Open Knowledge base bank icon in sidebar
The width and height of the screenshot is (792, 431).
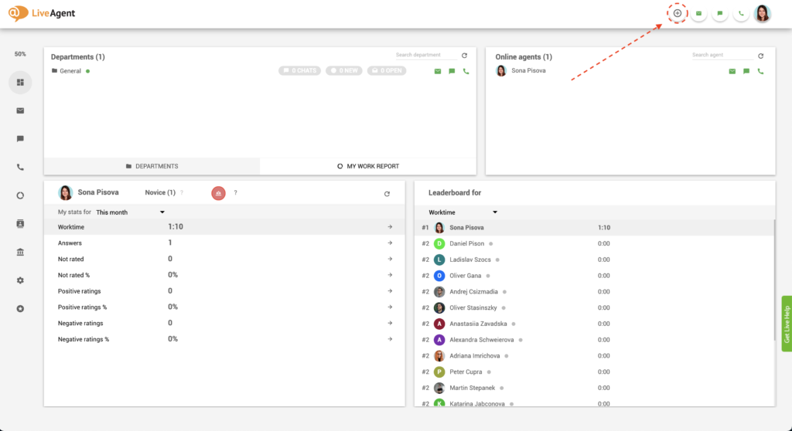(20, 252)
